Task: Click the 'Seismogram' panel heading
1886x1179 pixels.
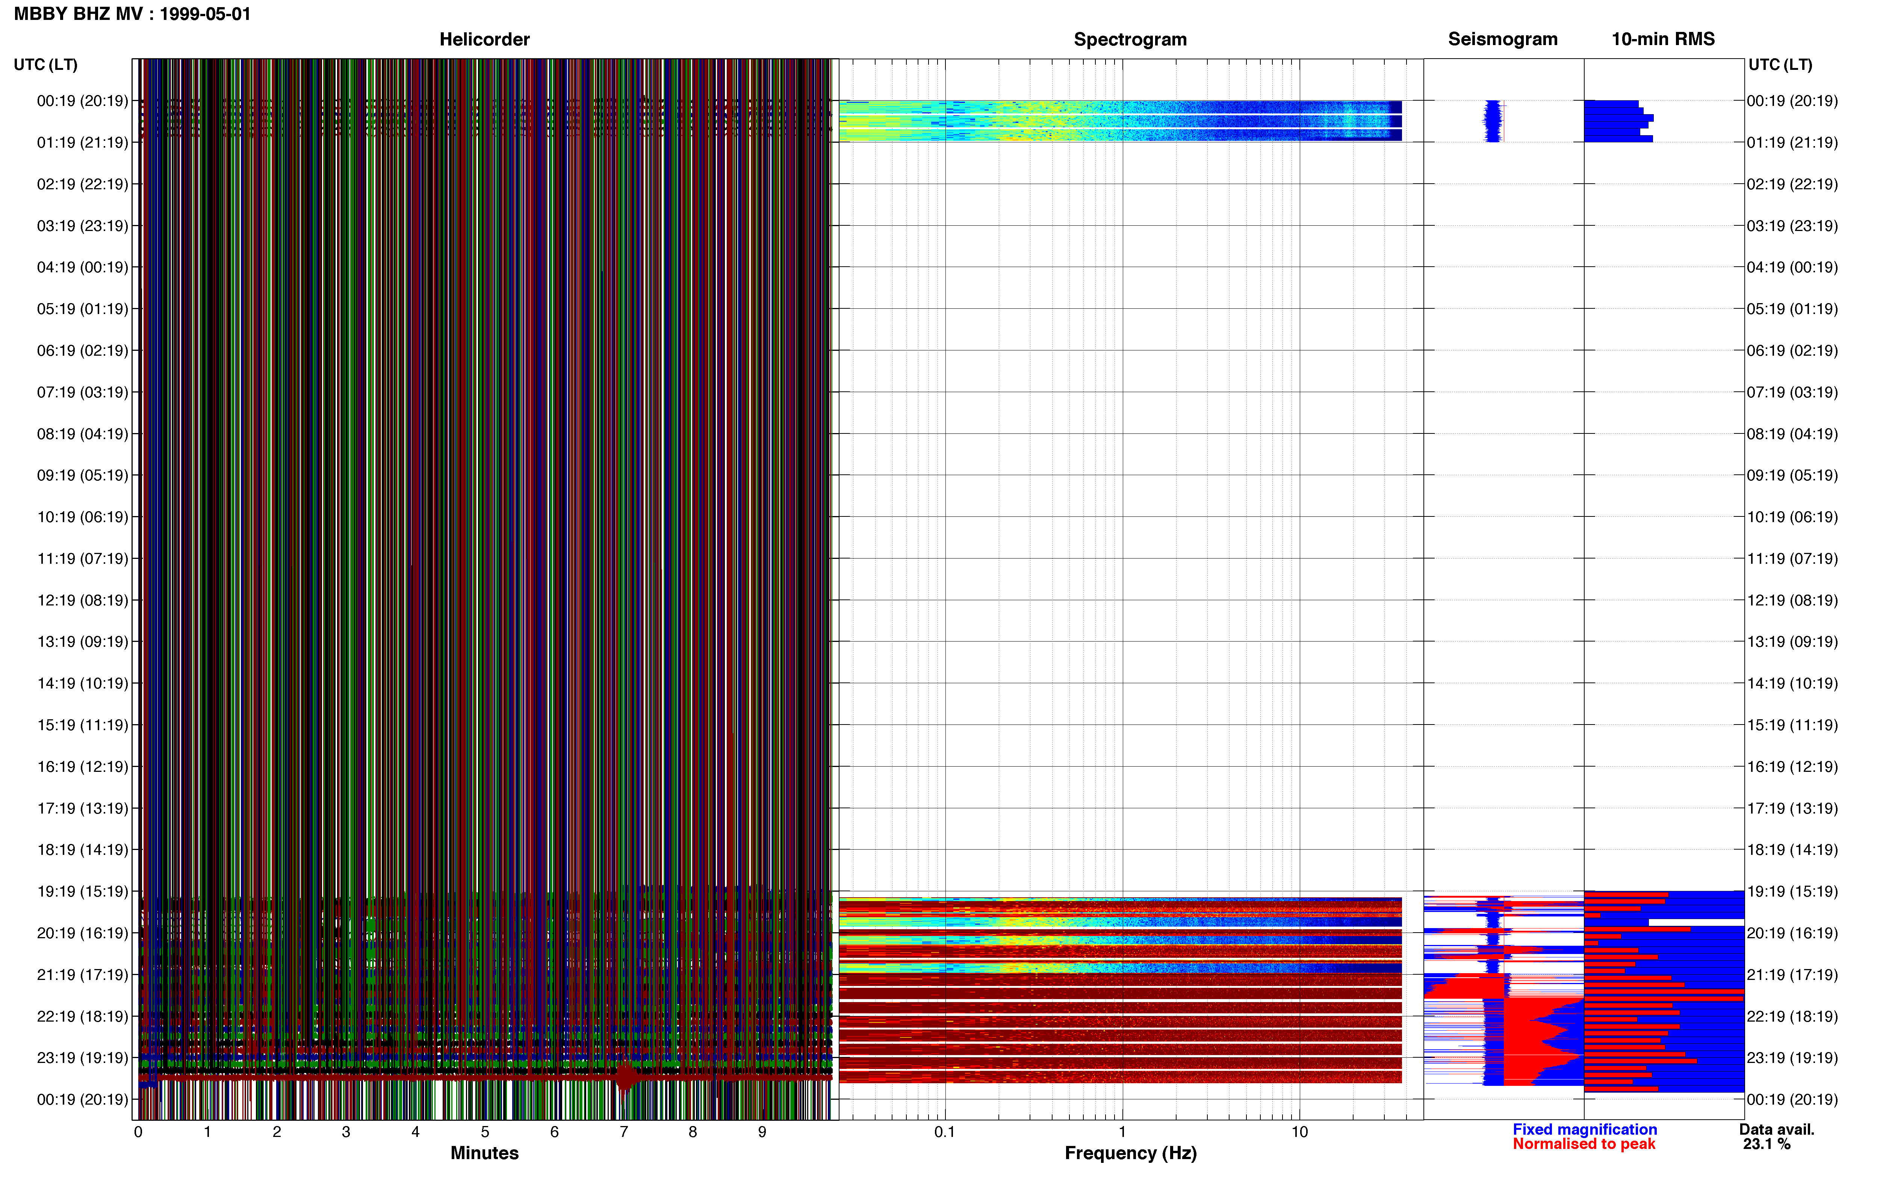Action: click(x=1502, y=39)
